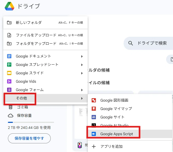Click the ドライブ title text
The height and width of the screenshot is (152, 173).
click(29, 6)
